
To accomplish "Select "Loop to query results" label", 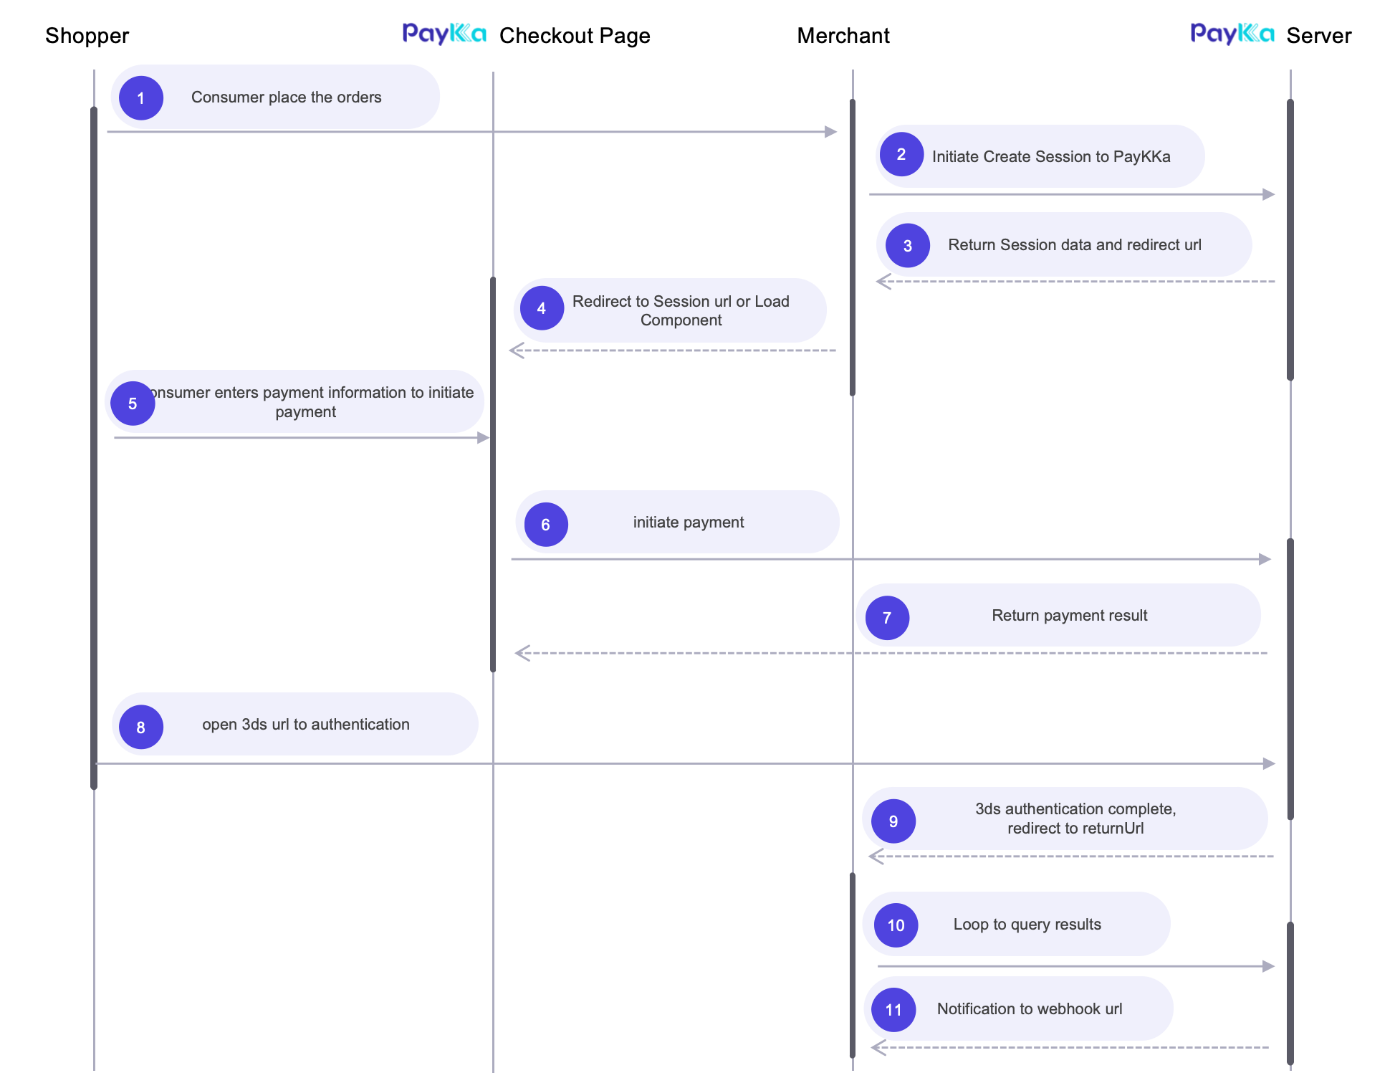I will tap(1027, 925).
